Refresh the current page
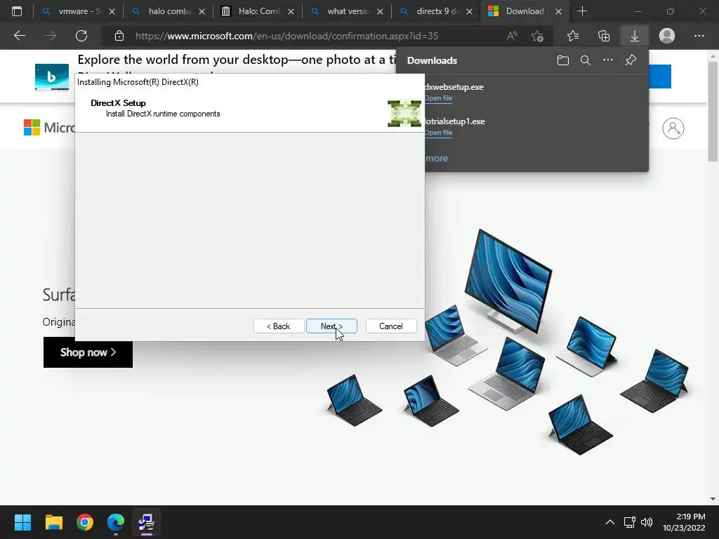 pyautogui.click(x=81, y=36)
